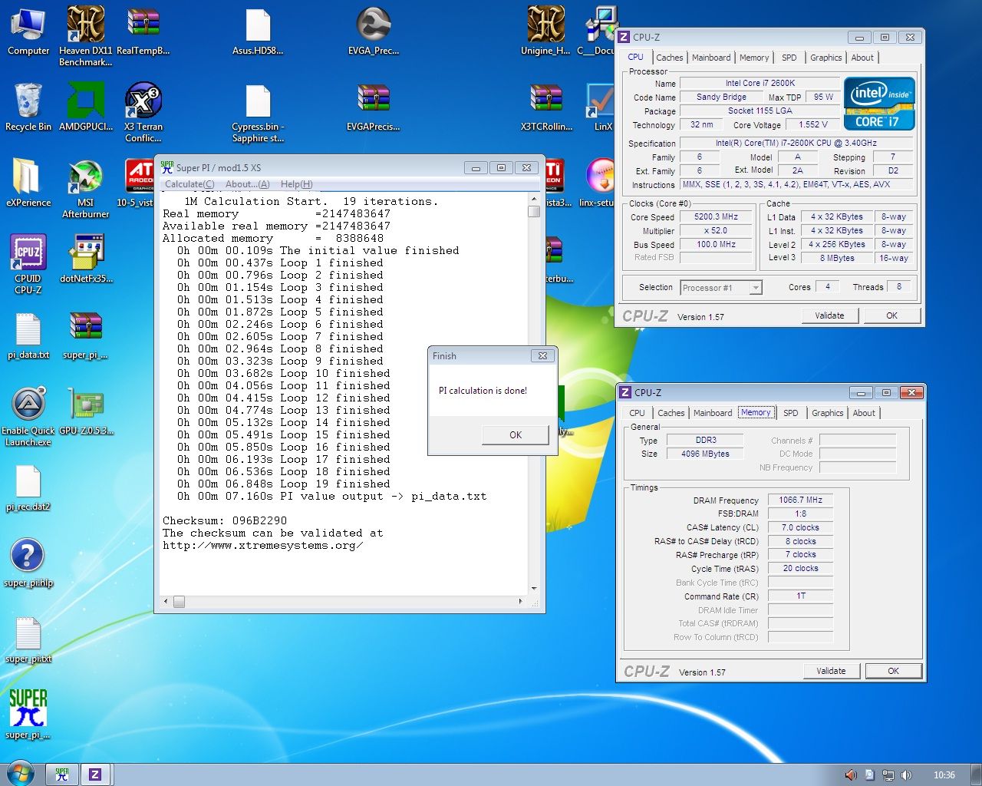Image resolution: width=982 pixels, height=786 pixels.
Task: Open the dotNetFx35 installer icon
Action: click(x=86, y=259)
